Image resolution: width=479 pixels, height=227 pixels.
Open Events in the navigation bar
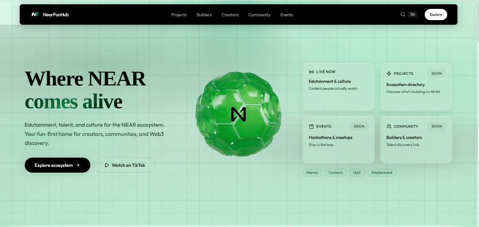(x=287, y=14)
